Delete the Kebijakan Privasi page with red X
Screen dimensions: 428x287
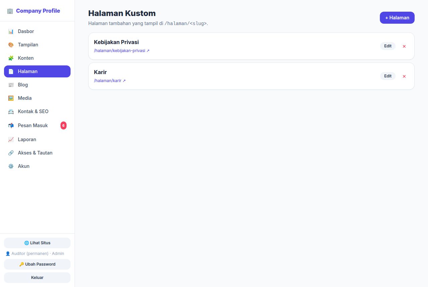click(x=404, y=46)
